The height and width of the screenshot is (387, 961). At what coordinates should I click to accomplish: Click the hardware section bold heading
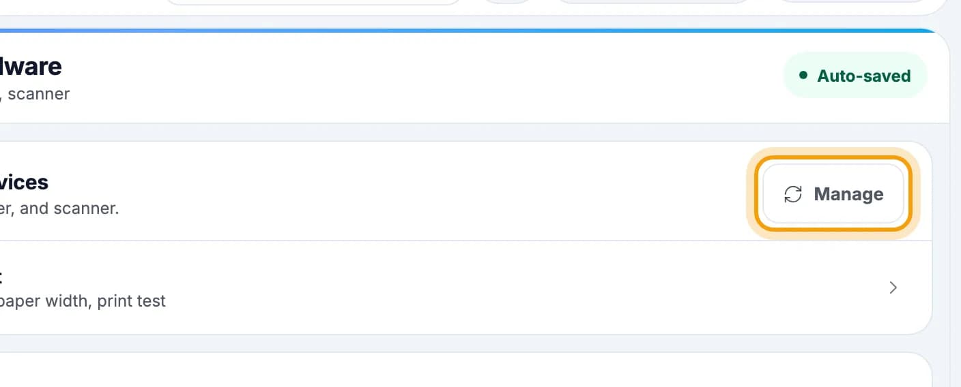coord(31,66)
